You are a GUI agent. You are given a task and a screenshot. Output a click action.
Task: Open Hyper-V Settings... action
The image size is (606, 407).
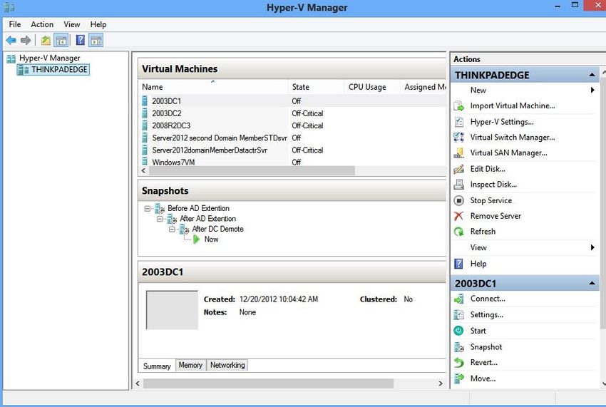502,122
